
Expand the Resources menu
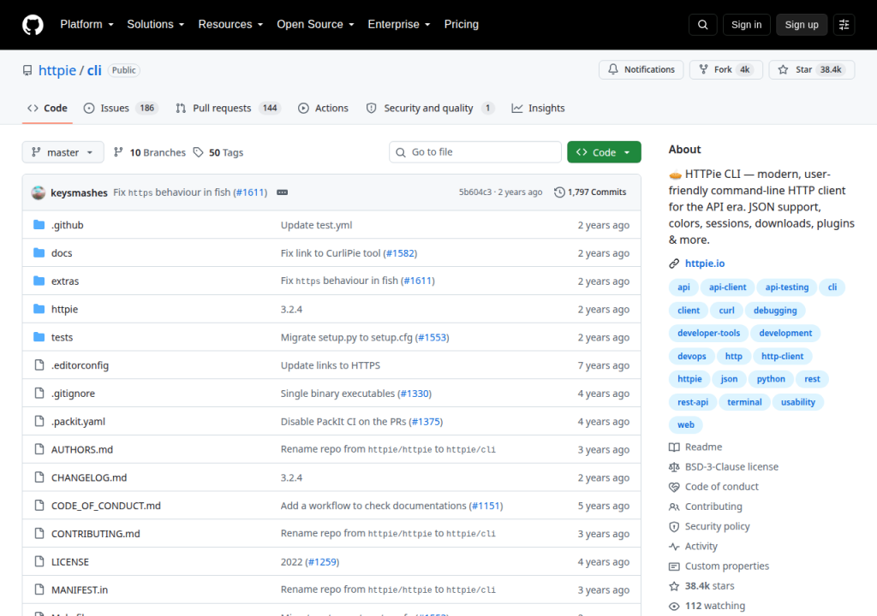(x=230, y=25)
